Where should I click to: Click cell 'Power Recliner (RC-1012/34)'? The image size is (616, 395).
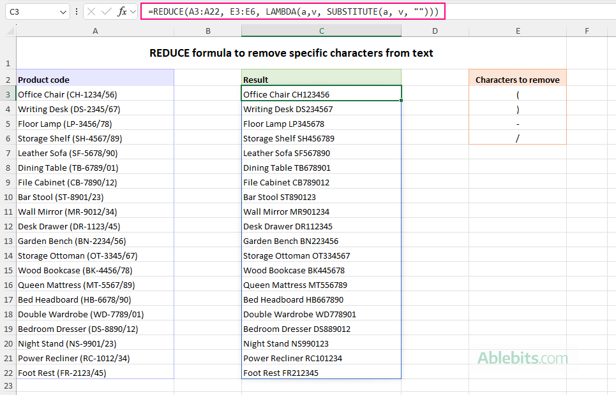point(95,358)
